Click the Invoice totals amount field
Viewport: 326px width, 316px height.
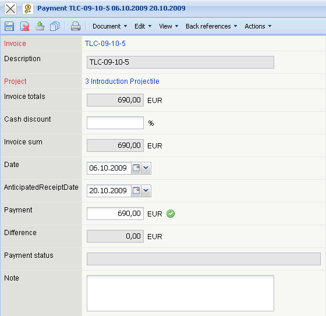click(x=115, y=100)
